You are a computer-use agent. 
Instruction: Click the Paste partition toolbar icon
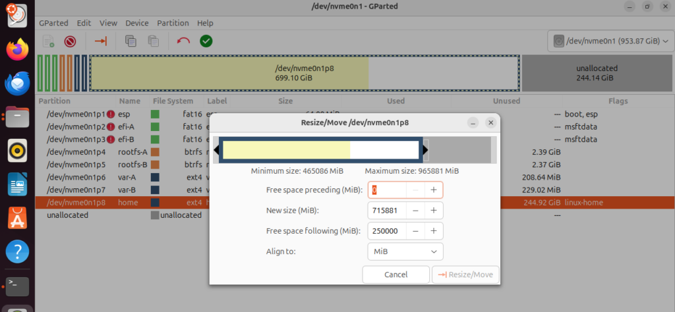(153, 41)
